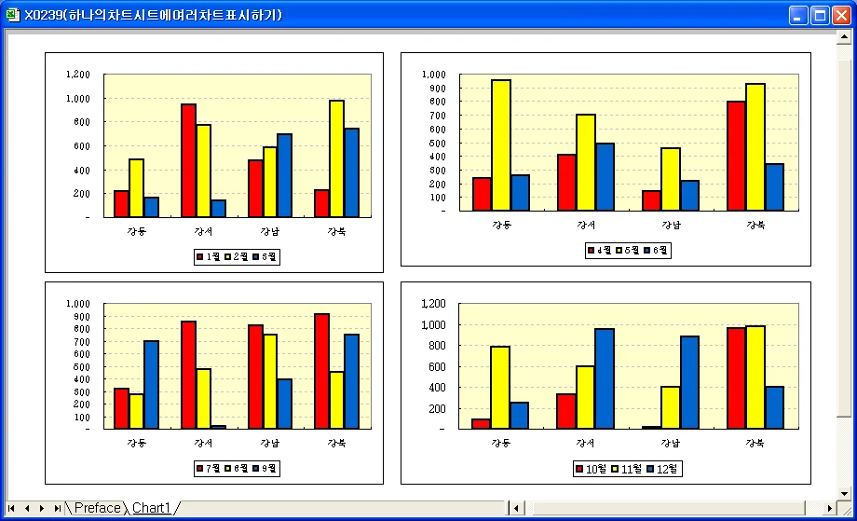Viewport: 857px width, 521px height.
Task: Switch to the Preface sheet tab
Action: [97, 508]
